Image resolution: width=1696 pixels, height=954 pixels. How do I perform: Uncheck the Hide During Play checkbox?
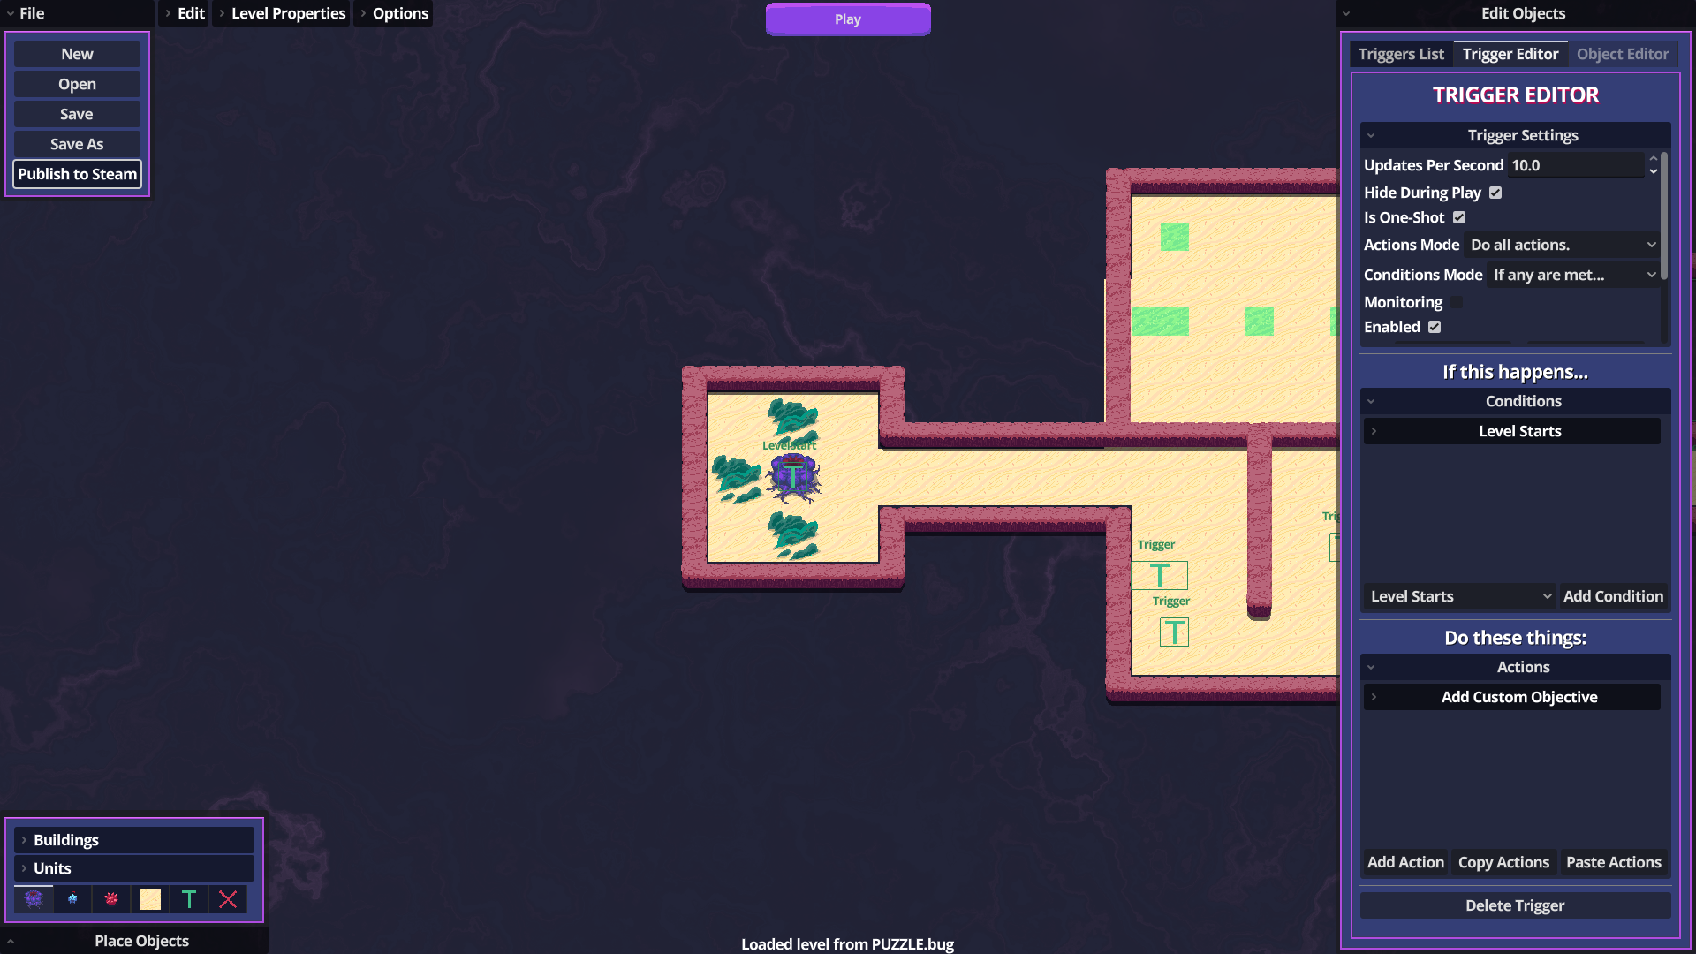[1495, 193]
